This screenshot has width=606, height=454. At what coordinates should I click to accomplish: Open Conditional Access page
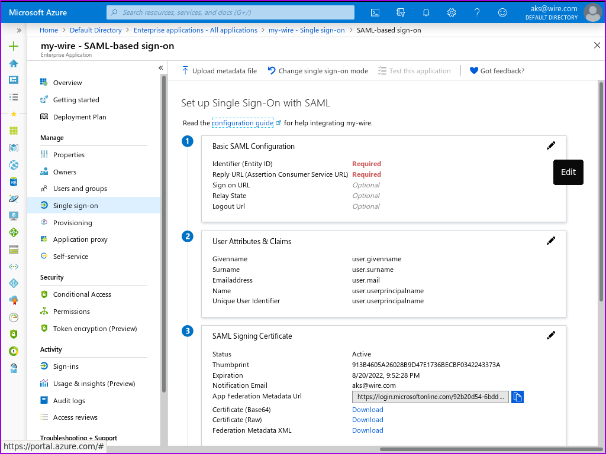tap(82, 294)
